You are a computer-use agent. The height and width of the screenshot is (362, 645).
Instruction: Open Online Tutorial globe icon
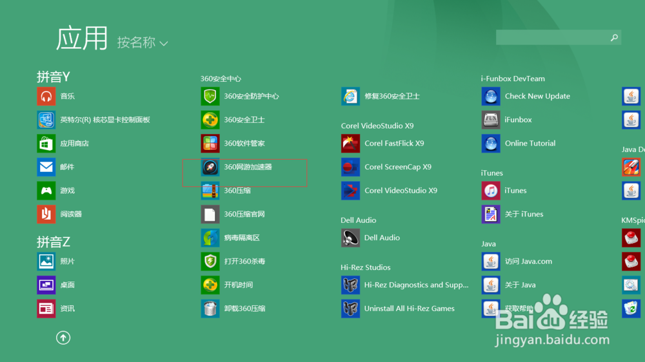491,144
